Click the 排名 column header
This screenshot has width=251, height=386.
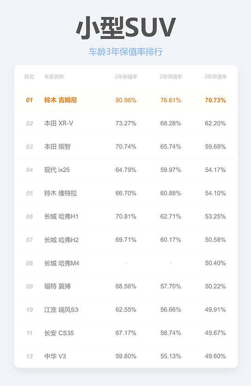29,77
